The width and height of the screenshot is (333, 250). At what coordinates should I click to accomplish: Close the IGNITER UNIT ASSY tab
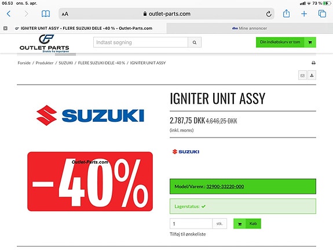pos(5,28)
